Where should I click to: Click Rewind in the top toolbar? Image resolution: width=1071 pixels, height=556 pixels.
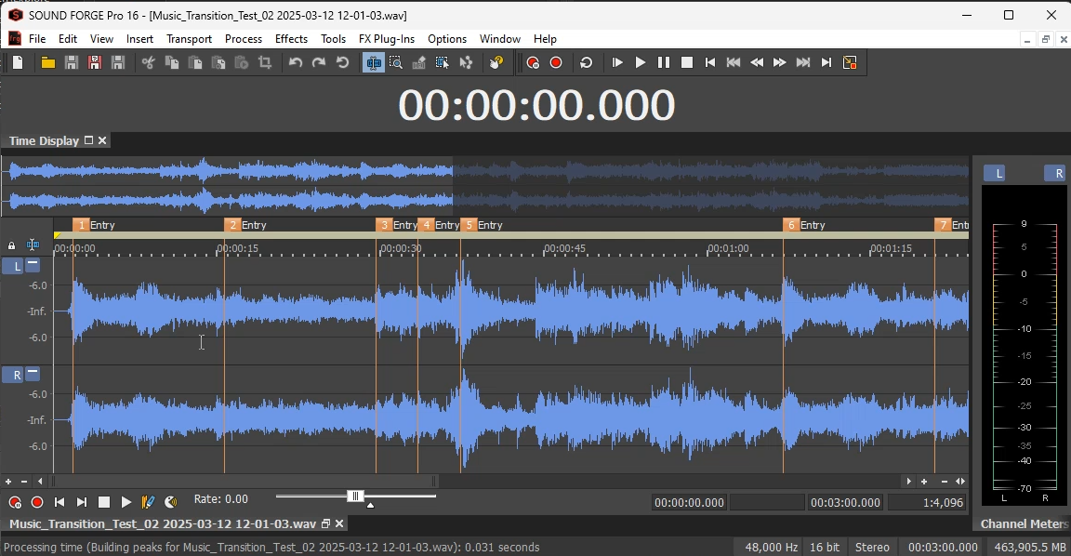pos(757,63)
